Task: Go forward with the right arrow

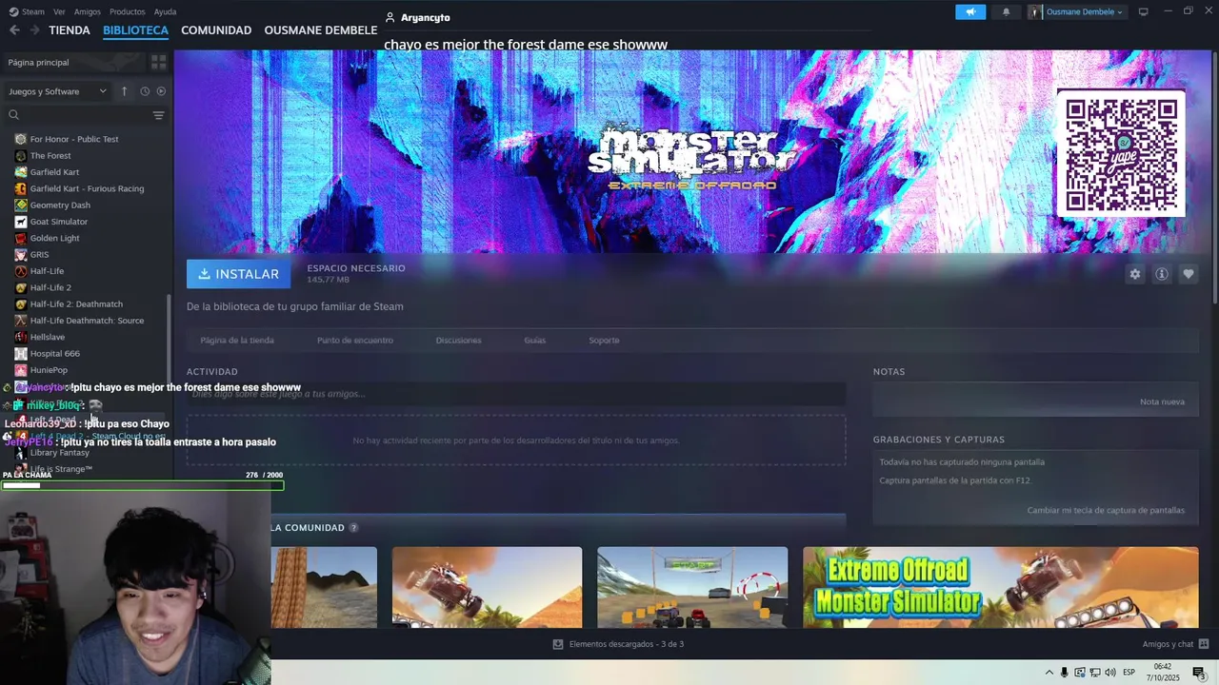Action: [x=34, y=30]
